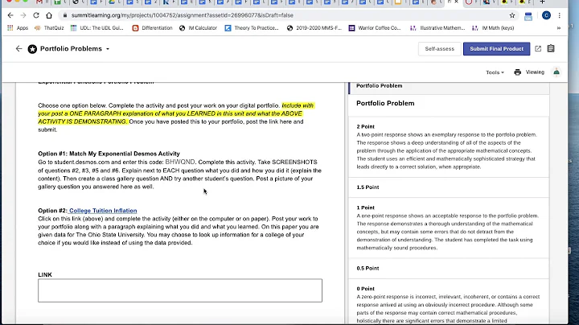579x325 pixels.
Task: Open the College Tuition Inflation link
Action: coord(103,211)
